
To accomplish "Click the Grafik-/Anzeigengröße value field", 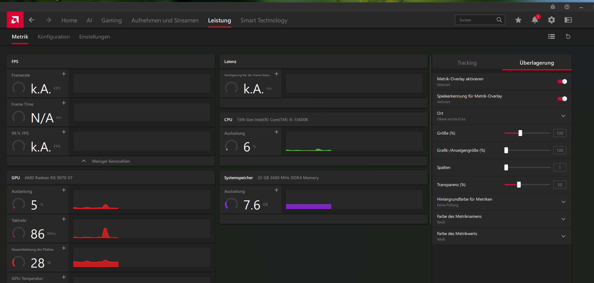I will (x=560, y=150).
